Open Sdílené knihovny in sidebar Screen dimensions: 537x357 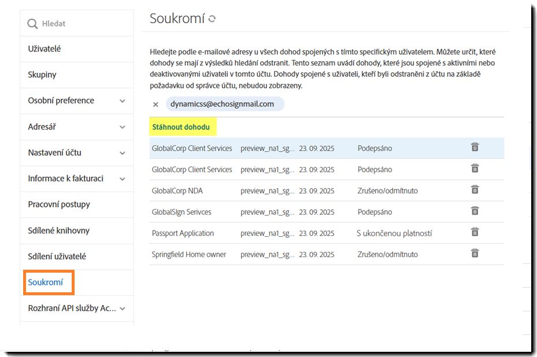(x=58, y=230)
